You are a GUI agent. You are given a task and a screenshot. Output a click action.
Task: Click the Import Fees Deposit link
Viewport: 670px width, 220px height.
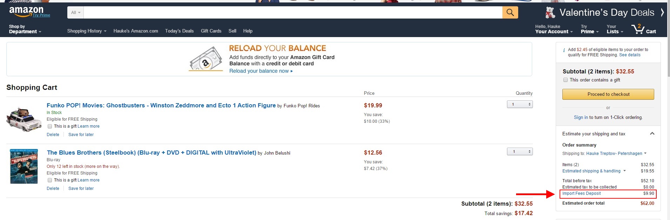click(x=581, y=193)
